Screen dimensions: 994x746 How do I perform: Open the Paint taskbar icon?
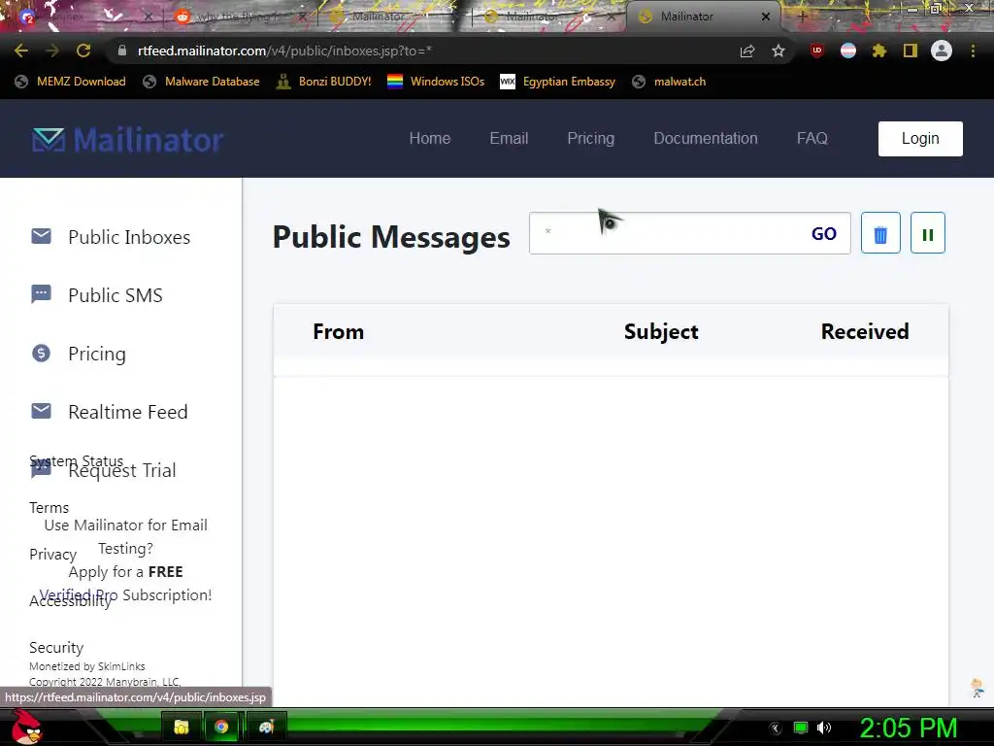point(266,727)
